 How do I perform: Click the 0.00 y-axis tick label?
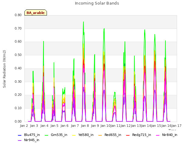click(18, 121)
